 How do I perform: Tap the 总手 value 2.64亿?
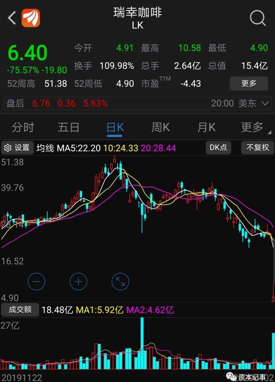coord(187,66)
